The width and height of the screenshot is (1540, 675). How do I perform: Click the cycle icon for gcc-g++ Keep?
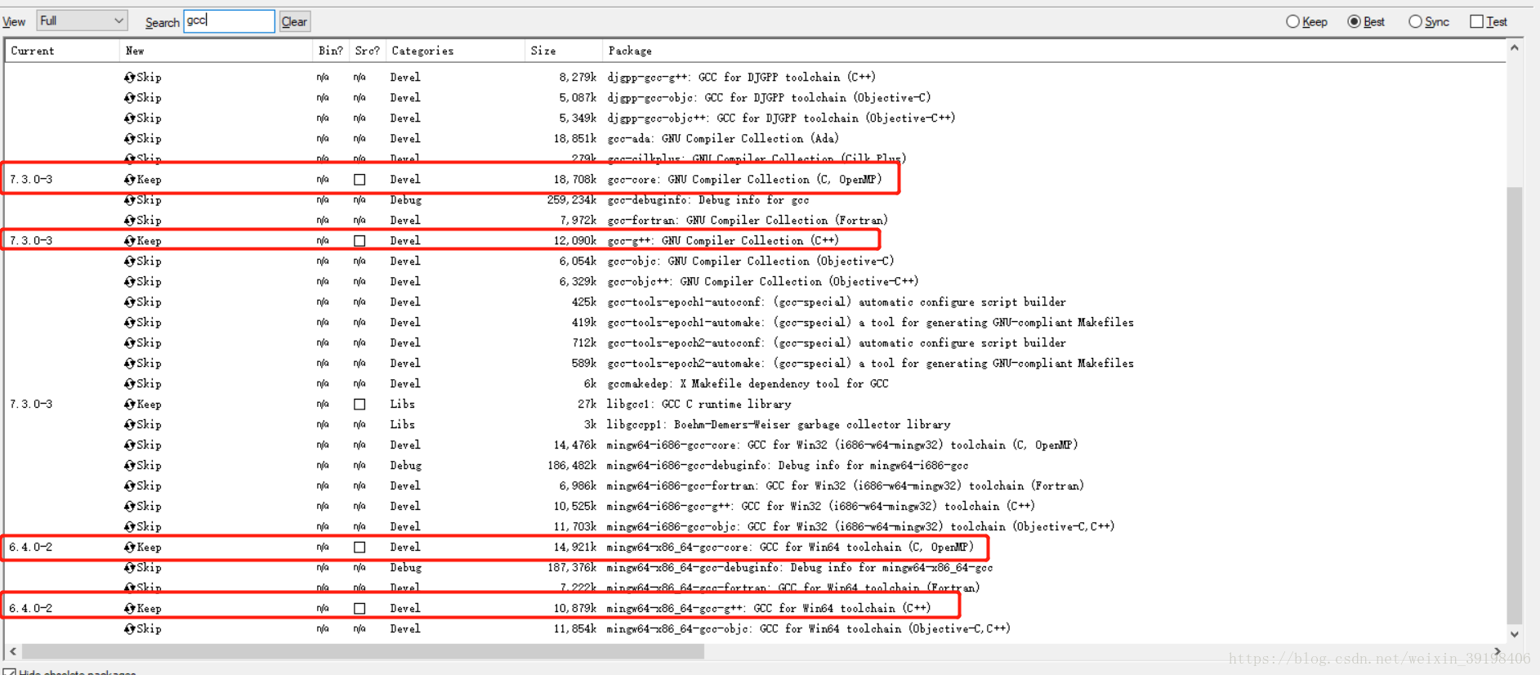click(129, 240)
